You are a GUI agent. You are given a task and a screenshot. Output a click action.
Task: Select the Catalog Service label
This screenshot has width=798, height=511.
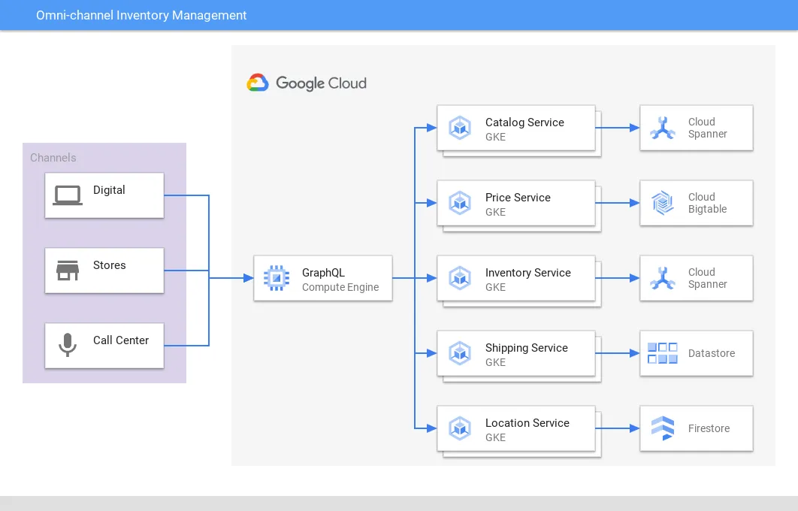(x=524, y=122)
